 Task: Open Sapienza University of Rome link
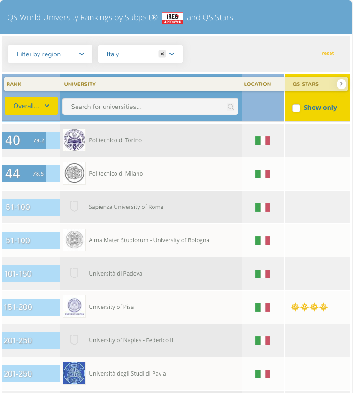(126, 207)
